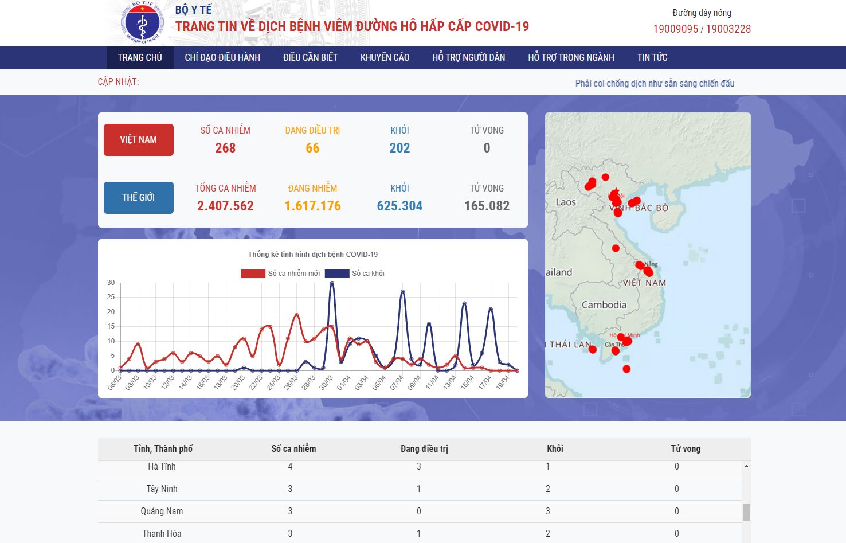This screenshot has height=543, width=846.
Task: Toggle the blue 'Số ca khỏi' legend
Action: pos(355,274)
